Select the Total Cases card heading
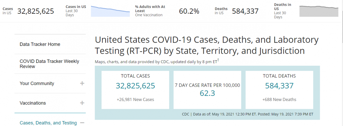Viewport: 343px width, 126px height. 135,76
